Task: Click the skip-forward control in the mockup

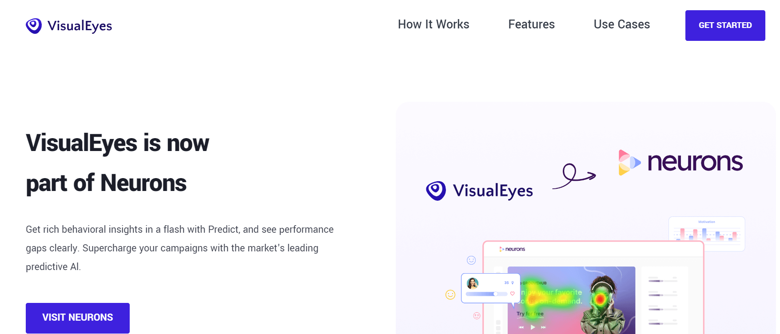Action: click(543, 327)
